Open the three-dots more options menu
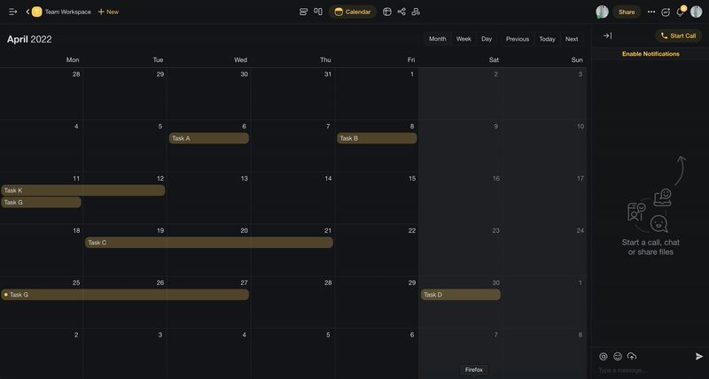Viewport: 709px width, 379px height. [651, 12]
